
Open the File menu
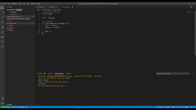point(6,4)
